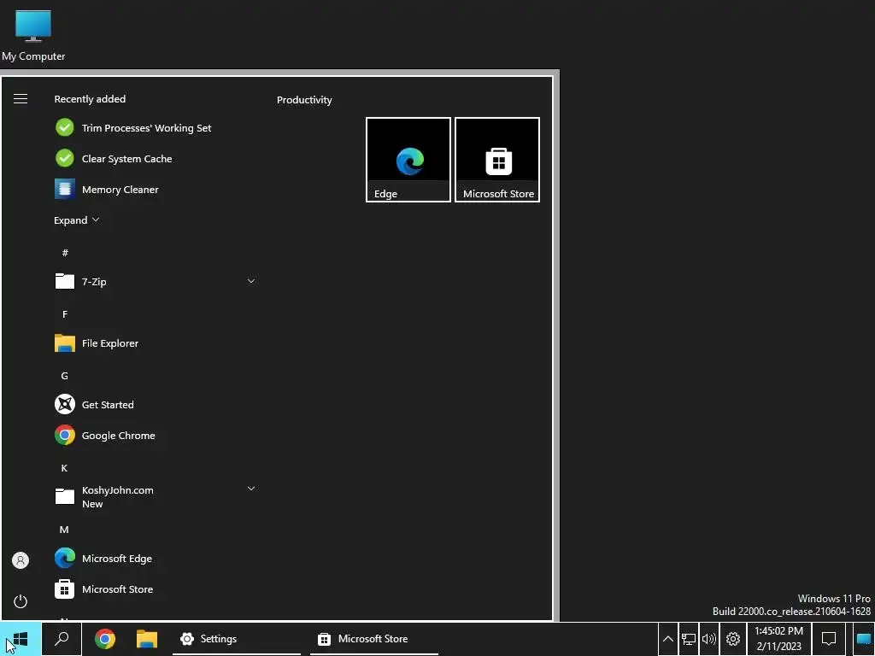Click the Edge tile in Productivity
Image resolution: width=875 pixels, height=656 pixels.
(408, 160)
